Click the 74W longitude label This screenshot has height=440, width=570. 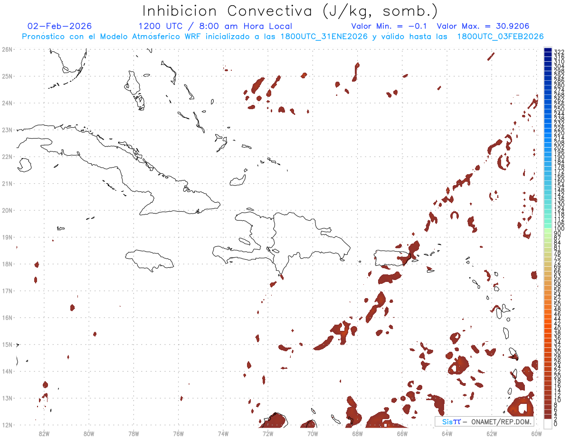point(223,433)
